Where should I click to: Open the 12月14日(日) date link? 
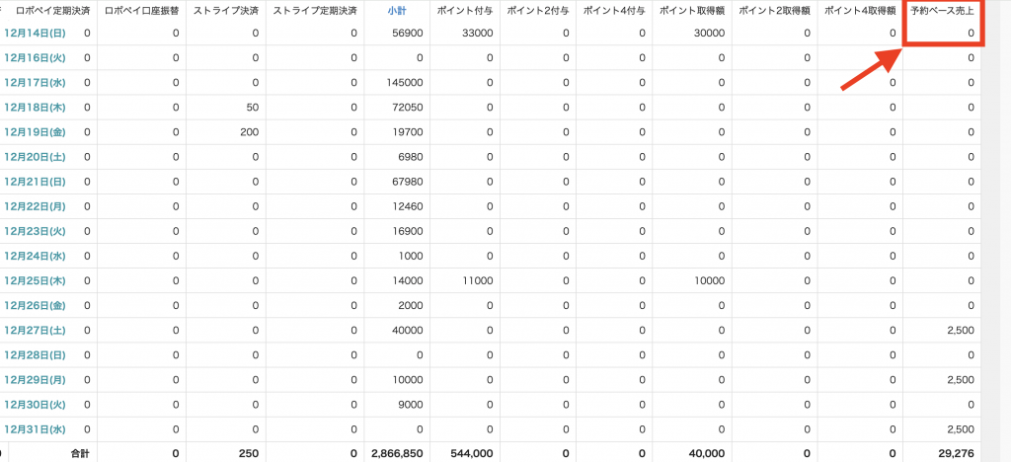(x=35, y=33)
